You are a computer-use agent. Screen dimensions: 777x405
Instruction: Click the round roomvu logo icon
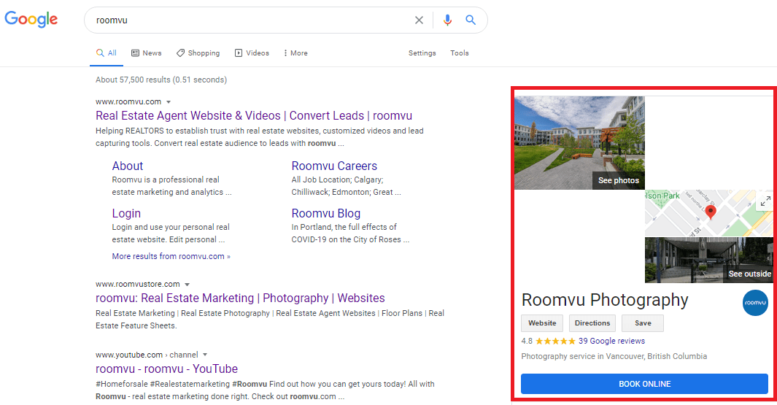(755, 303)
